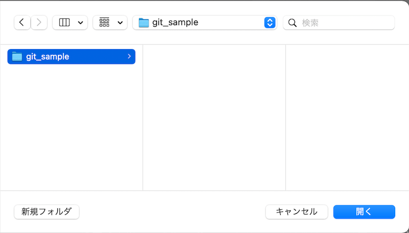Select the column view icon
Viewport: 409px width, 233px height.
[x=64, y=22]
